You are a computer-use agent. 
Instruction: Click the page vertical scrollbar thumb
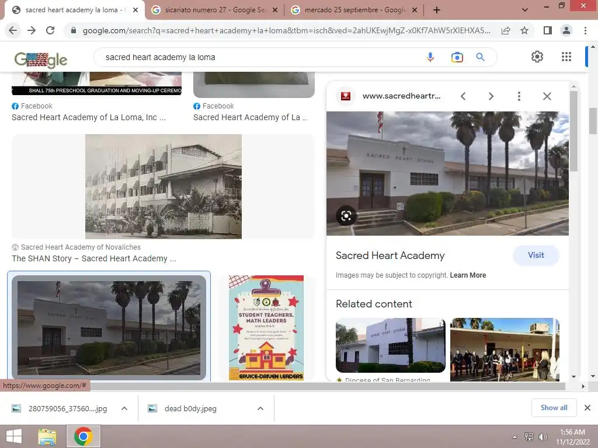[593, 121]
